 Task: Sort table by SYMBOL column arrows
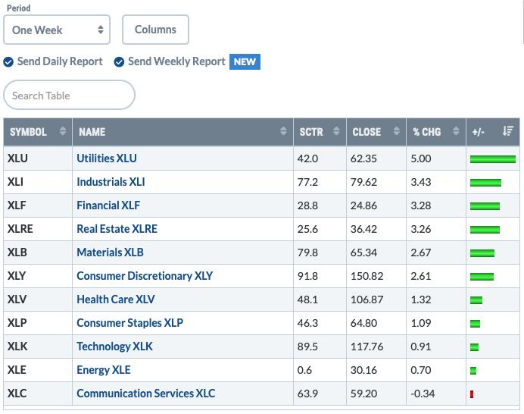(x=63, y=131)
